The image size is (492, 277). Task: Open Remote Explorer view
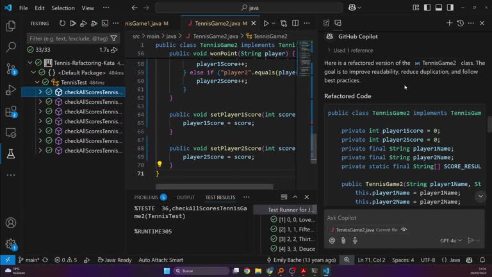click(x=11, y=133)
